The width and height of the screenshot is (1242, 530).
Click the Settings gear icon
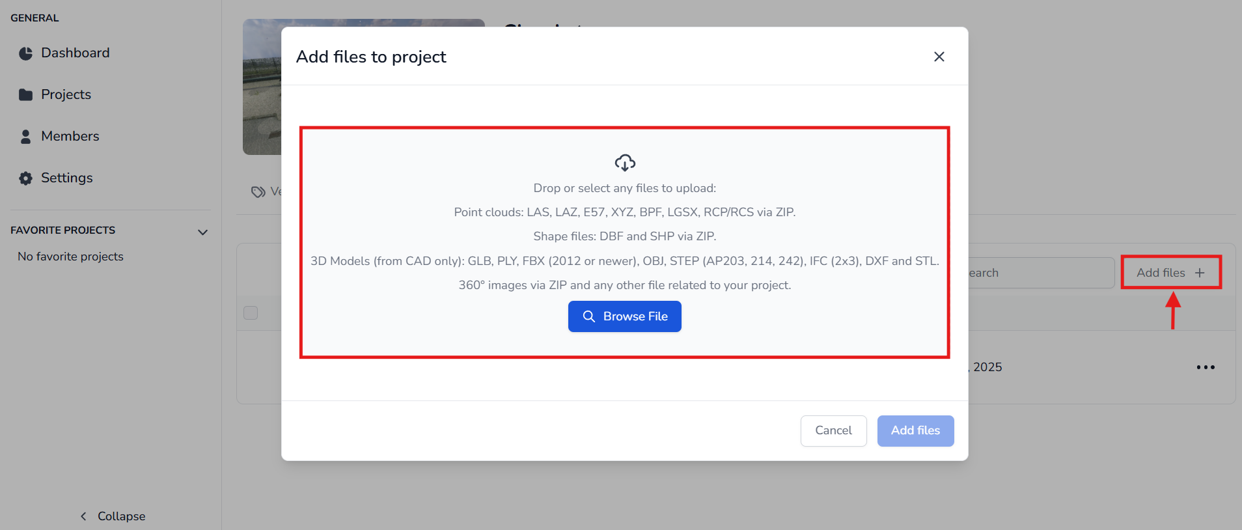[x=25, y=178]
